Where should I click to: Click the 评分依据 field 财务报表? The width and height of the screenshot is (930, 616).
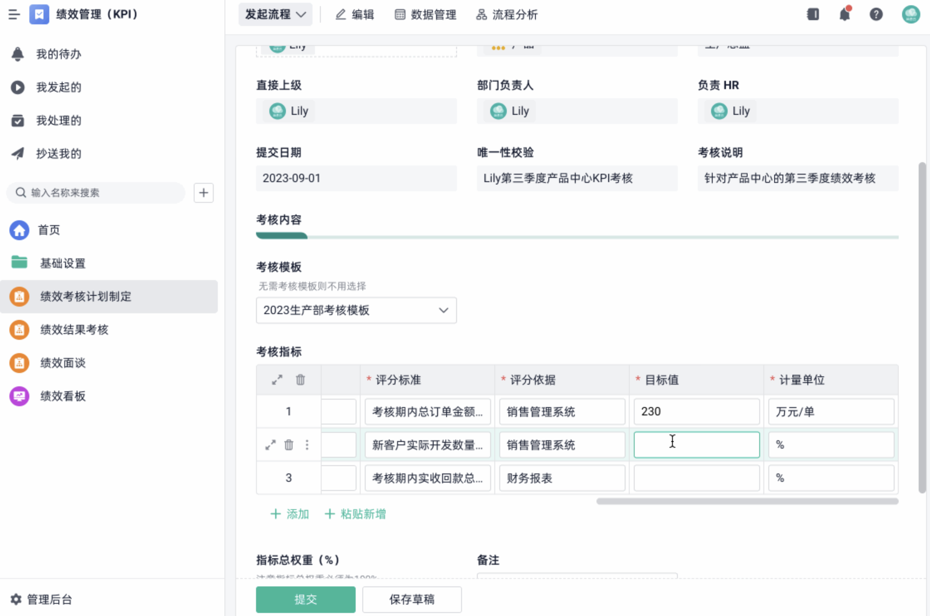(x=562, y=478)
